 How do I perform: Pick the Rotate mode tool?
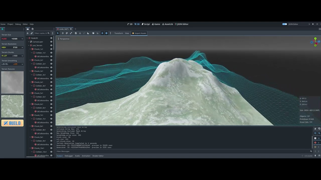(x=67, y=33)
